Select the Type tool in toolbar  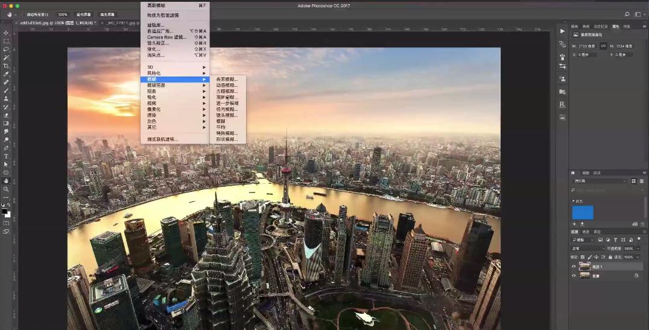tap(6, 156)
